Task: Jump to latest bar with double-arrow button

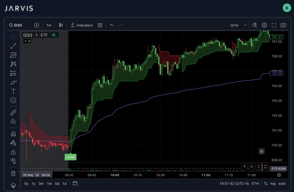Action: 261,151
